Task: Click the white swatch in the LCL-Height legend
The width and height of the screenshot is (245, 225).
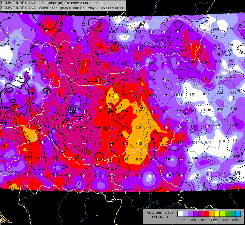Action: [x=180, y=214]
